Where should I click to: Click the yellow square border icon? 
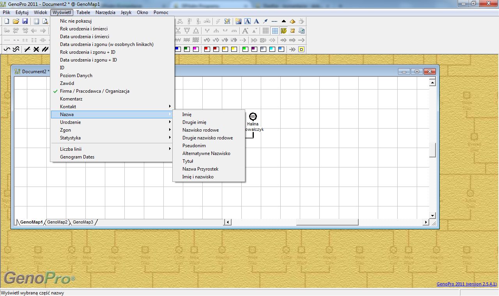click(301, 49)
